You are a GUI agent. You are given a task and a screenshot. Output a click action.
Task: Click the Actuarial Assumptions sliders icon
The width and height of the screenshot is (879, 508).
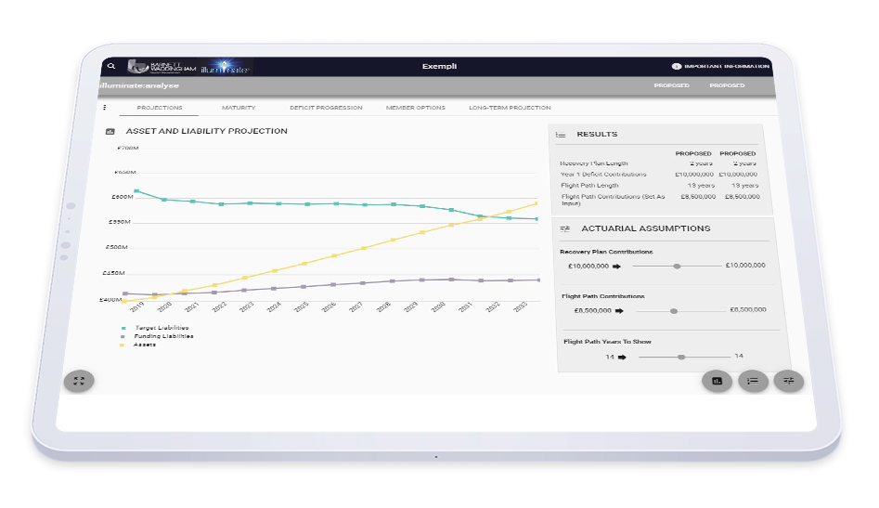(x=565, y=228)
